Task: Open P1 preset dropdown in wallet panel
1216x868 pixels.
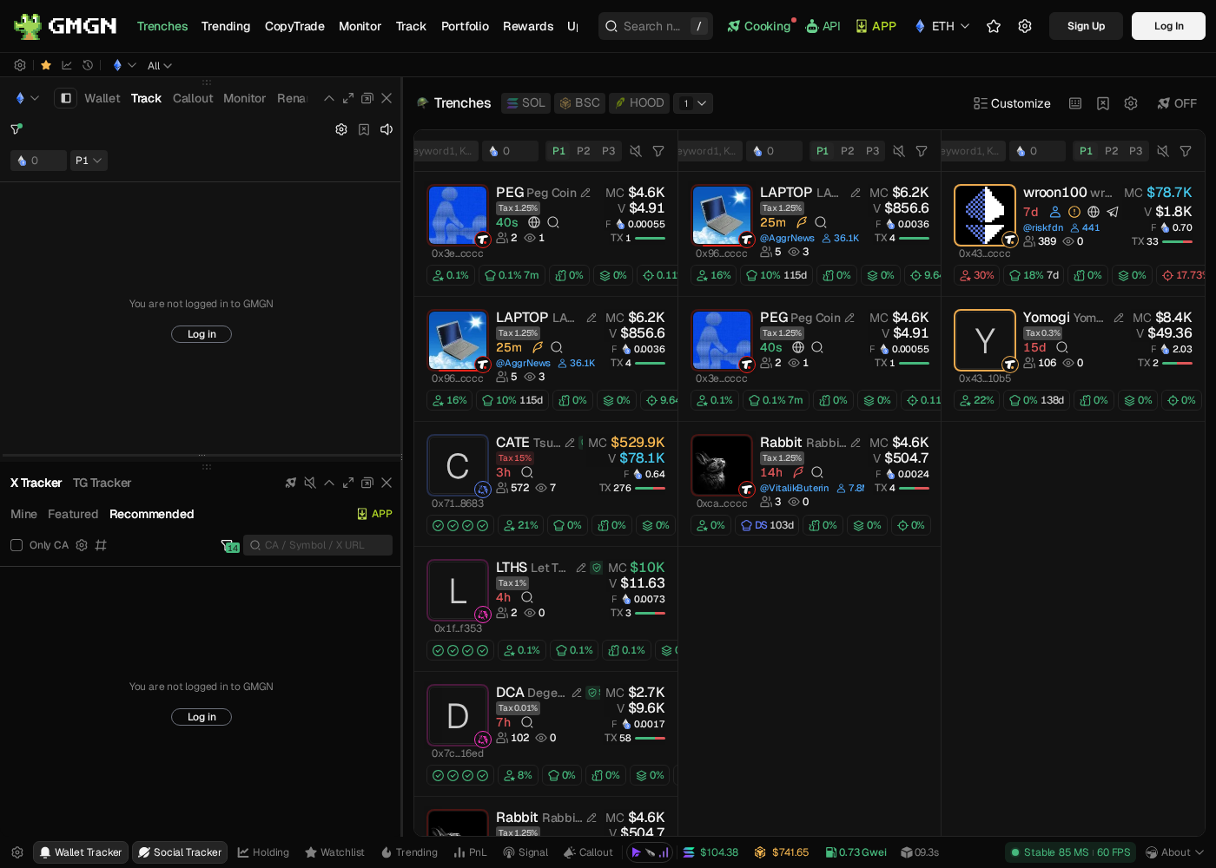Action: coord(89,161)
